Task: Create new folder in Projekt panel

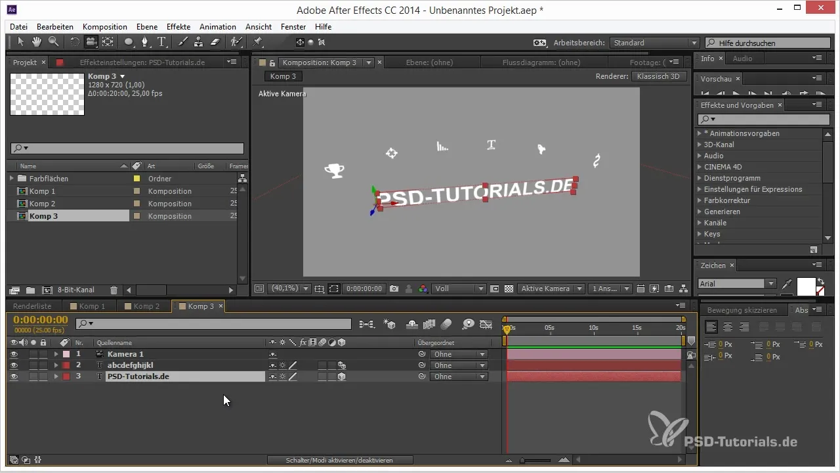Action: click(x=30, y=290)
